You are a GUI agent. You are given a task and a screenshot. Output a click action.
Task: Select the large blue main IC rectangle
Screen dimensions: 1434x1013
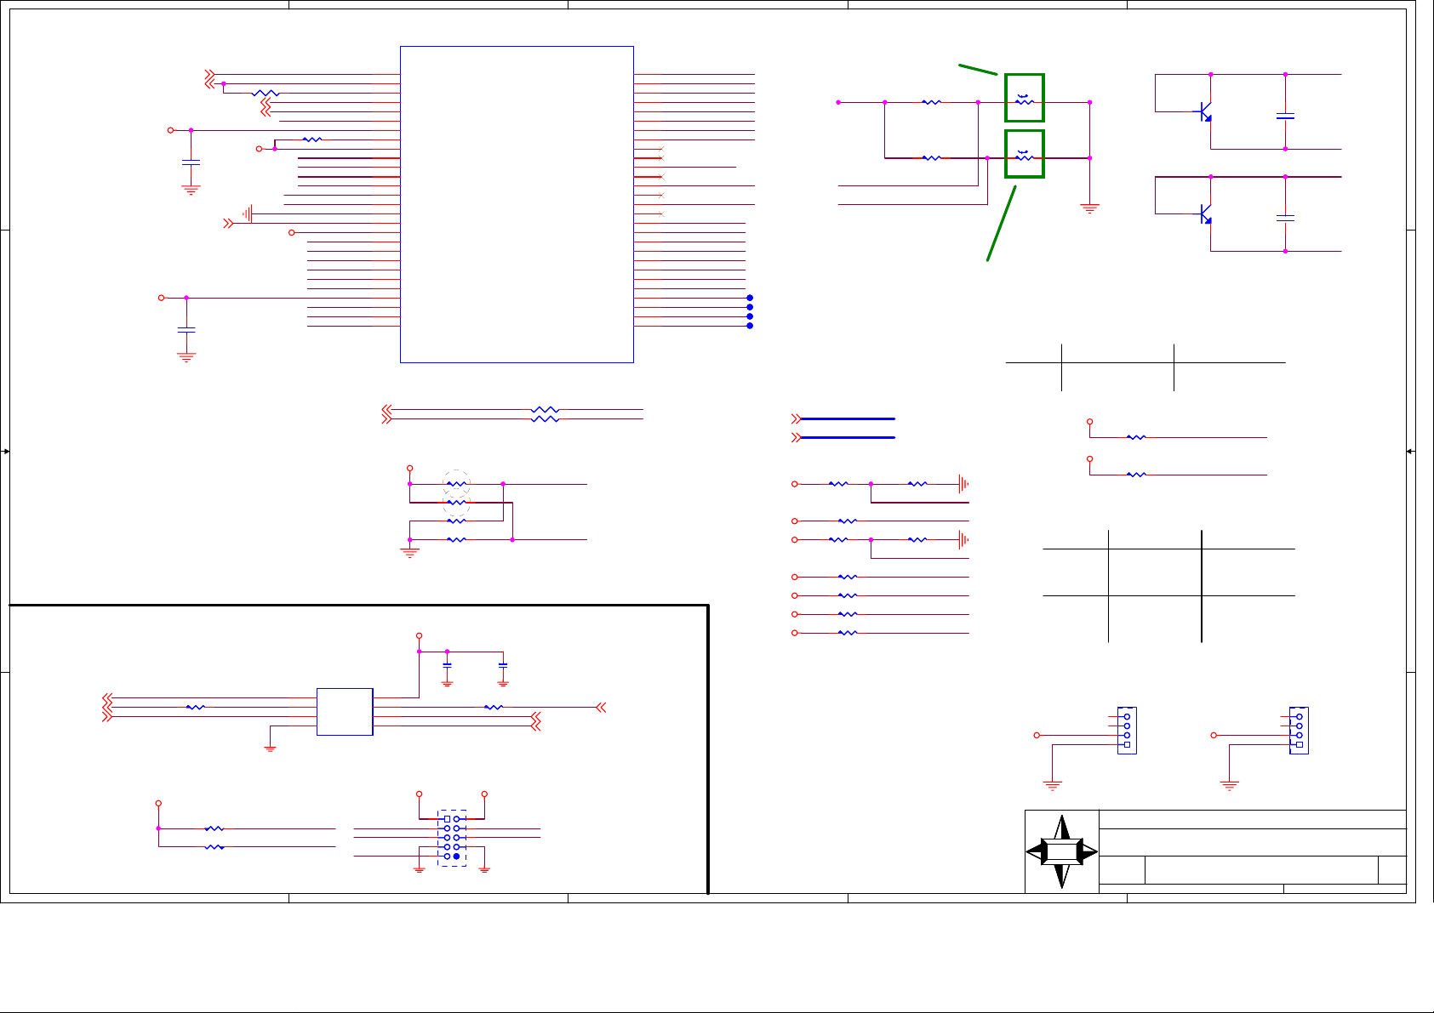pos(517,204)
